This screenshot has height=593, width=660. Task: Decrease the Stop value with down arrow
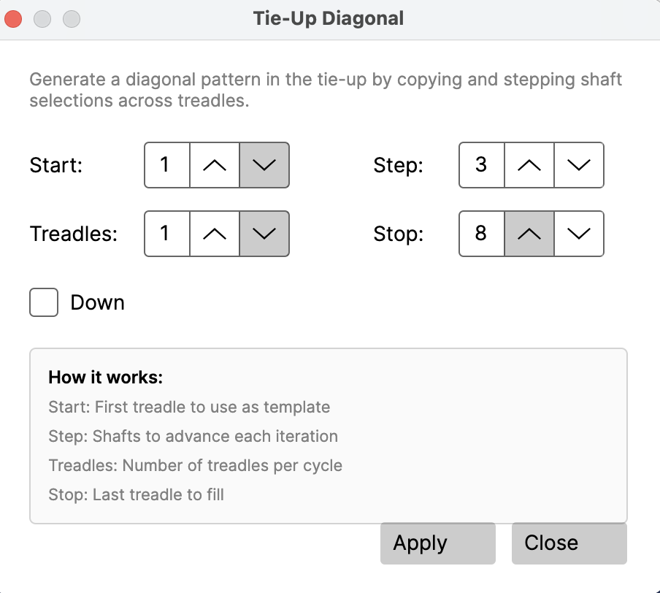(x=579, y=234)
